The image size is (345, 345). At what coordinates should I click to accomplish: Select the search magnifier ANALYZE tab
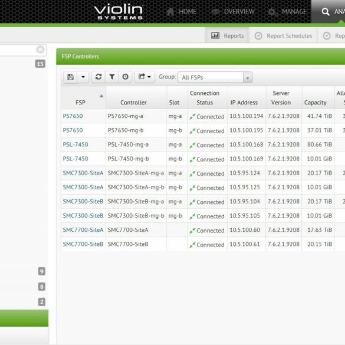[x=328, y=11]
